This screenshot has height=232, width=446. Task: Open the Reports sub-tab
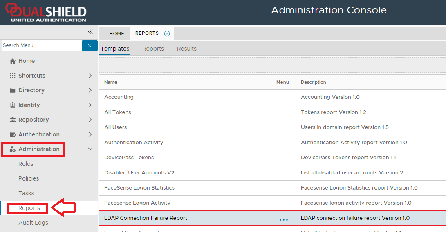tap(153, 49)
